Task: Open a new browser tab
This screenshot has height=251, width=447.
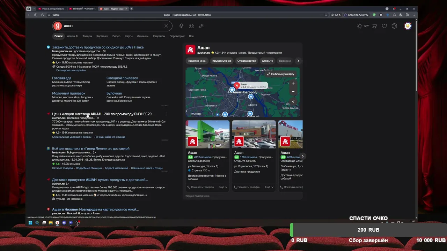Action: (x=131, y=9)
